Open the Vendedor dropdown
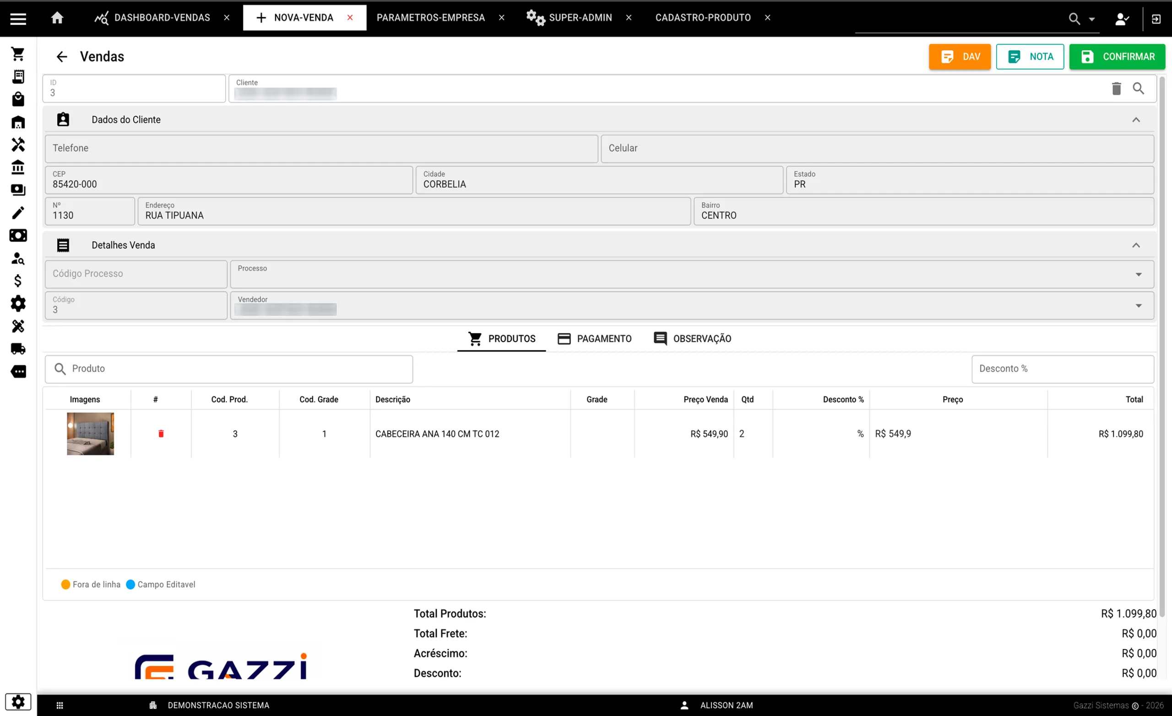This screenshot has width=1172, height=716. point(1138,306)
